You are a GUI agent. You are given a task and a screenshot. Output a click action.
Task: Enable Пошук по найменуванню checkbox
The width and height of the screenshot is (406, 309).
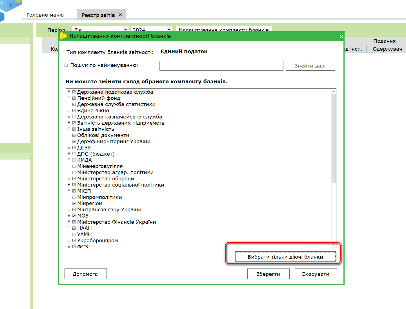(66, 65)
